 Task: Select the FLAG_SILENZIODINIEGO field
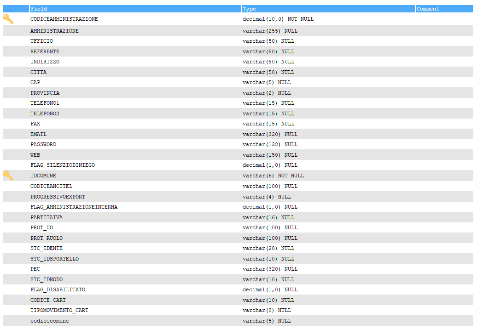tap(63, 165)
